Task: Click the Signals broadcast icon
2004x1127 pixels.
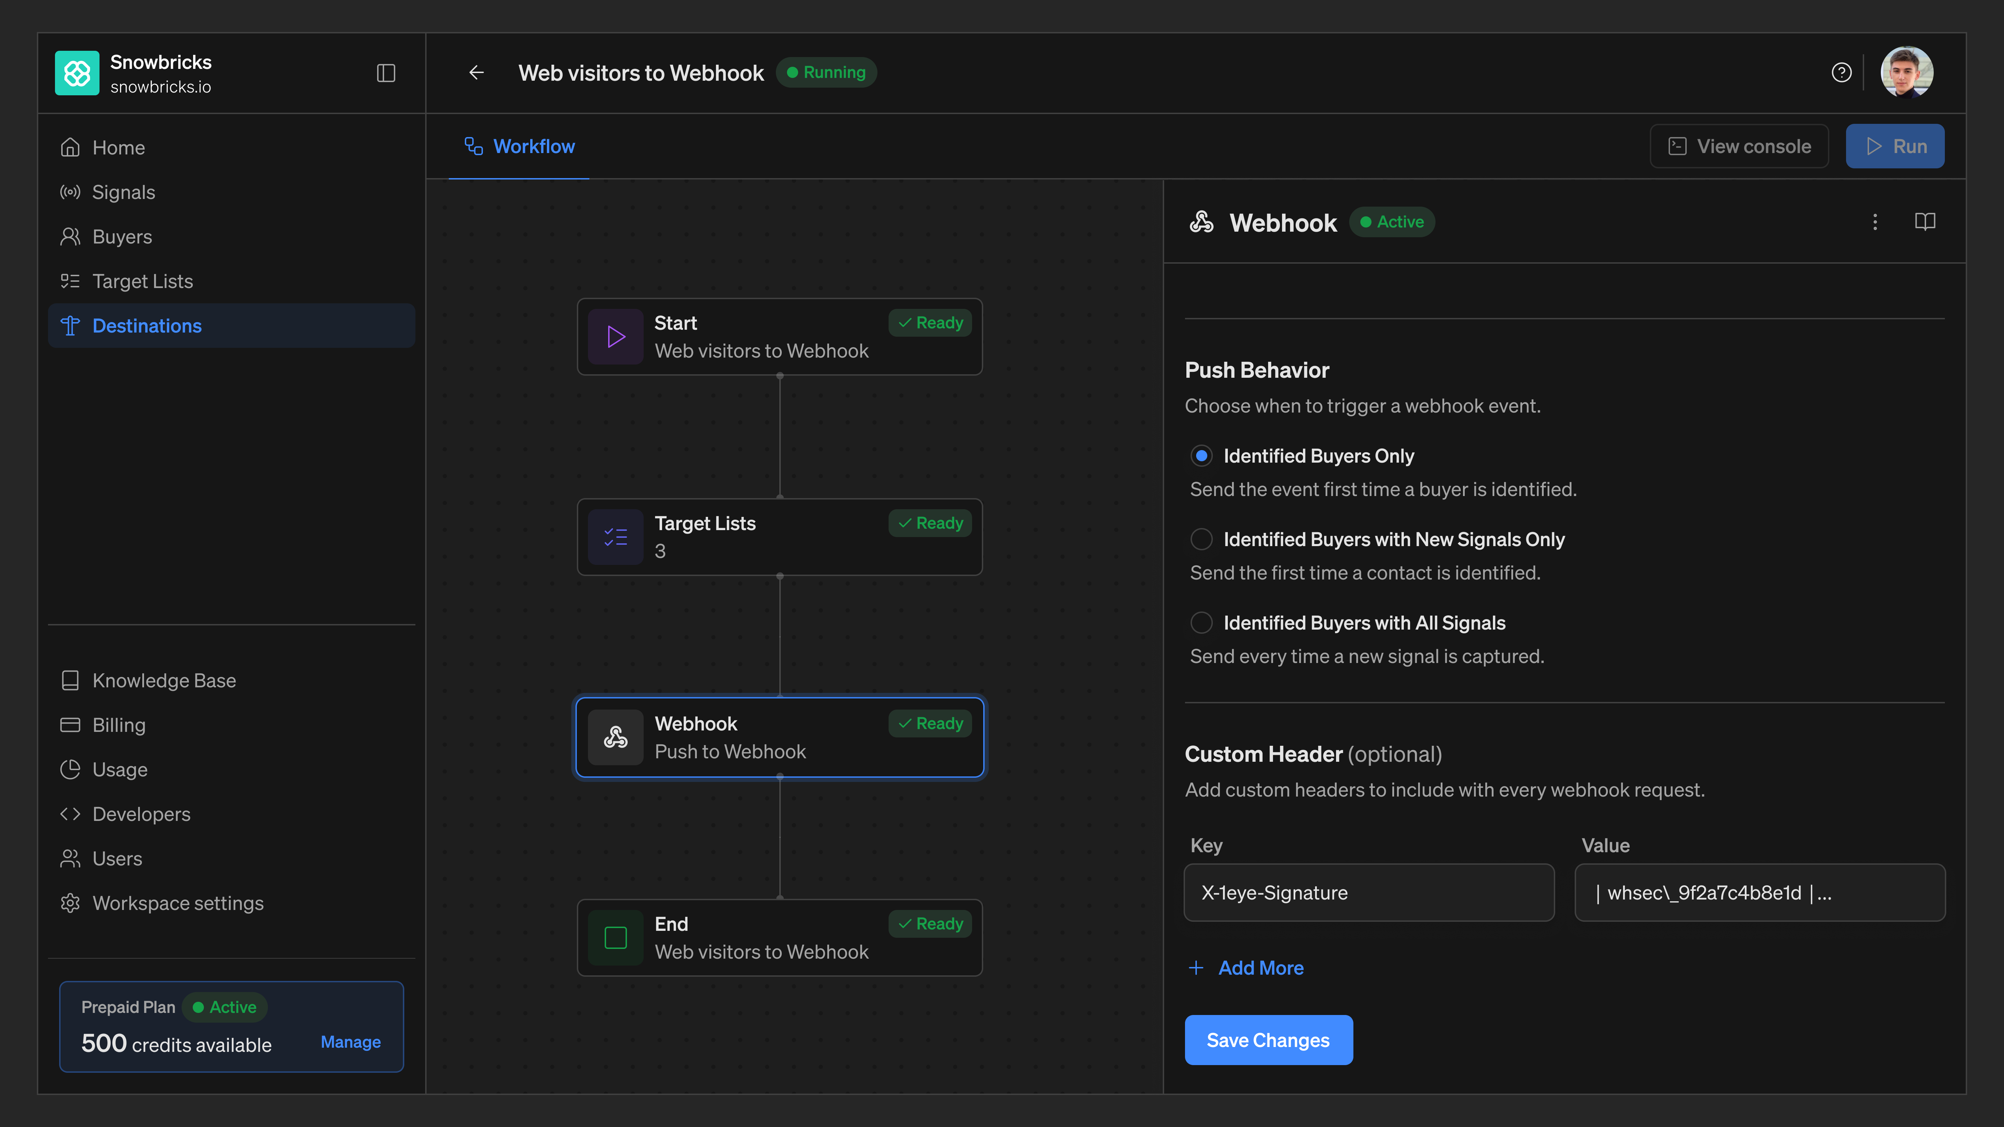Action: click(x=70, y=192)
